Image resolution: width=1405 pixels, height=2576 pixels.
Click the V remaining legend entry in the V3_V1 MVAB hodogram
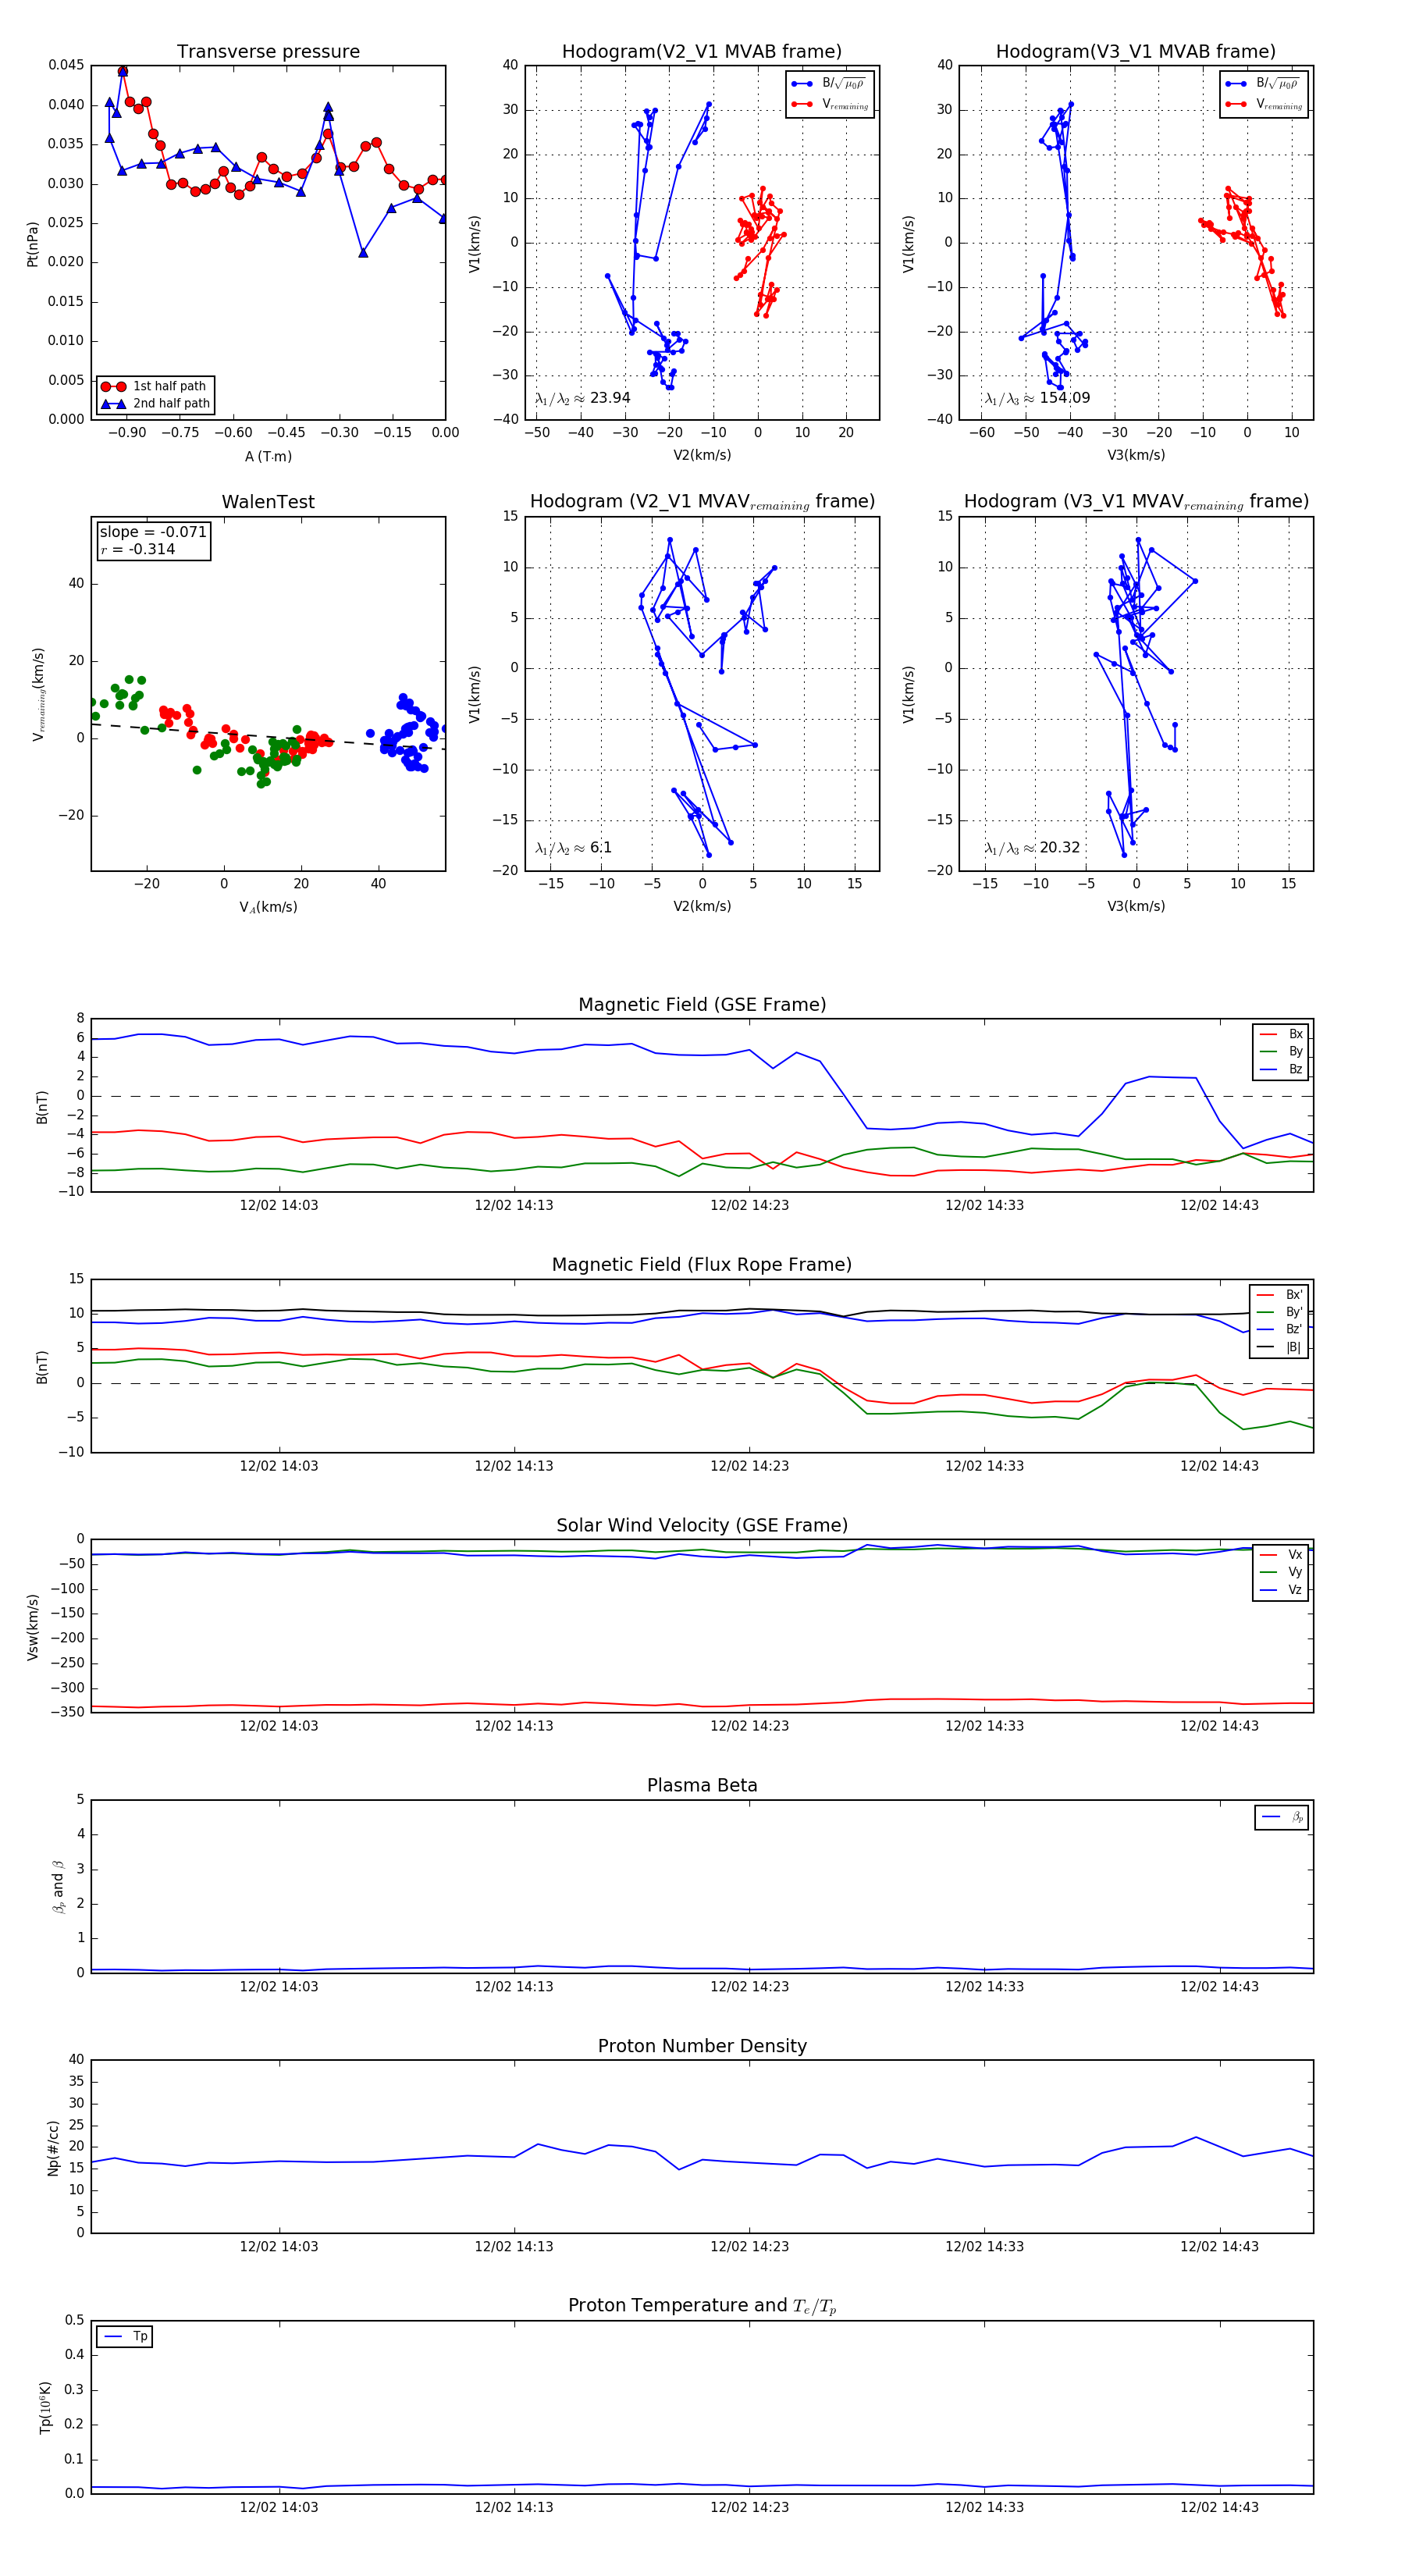pyautogui.click(x=1264, y=104)
